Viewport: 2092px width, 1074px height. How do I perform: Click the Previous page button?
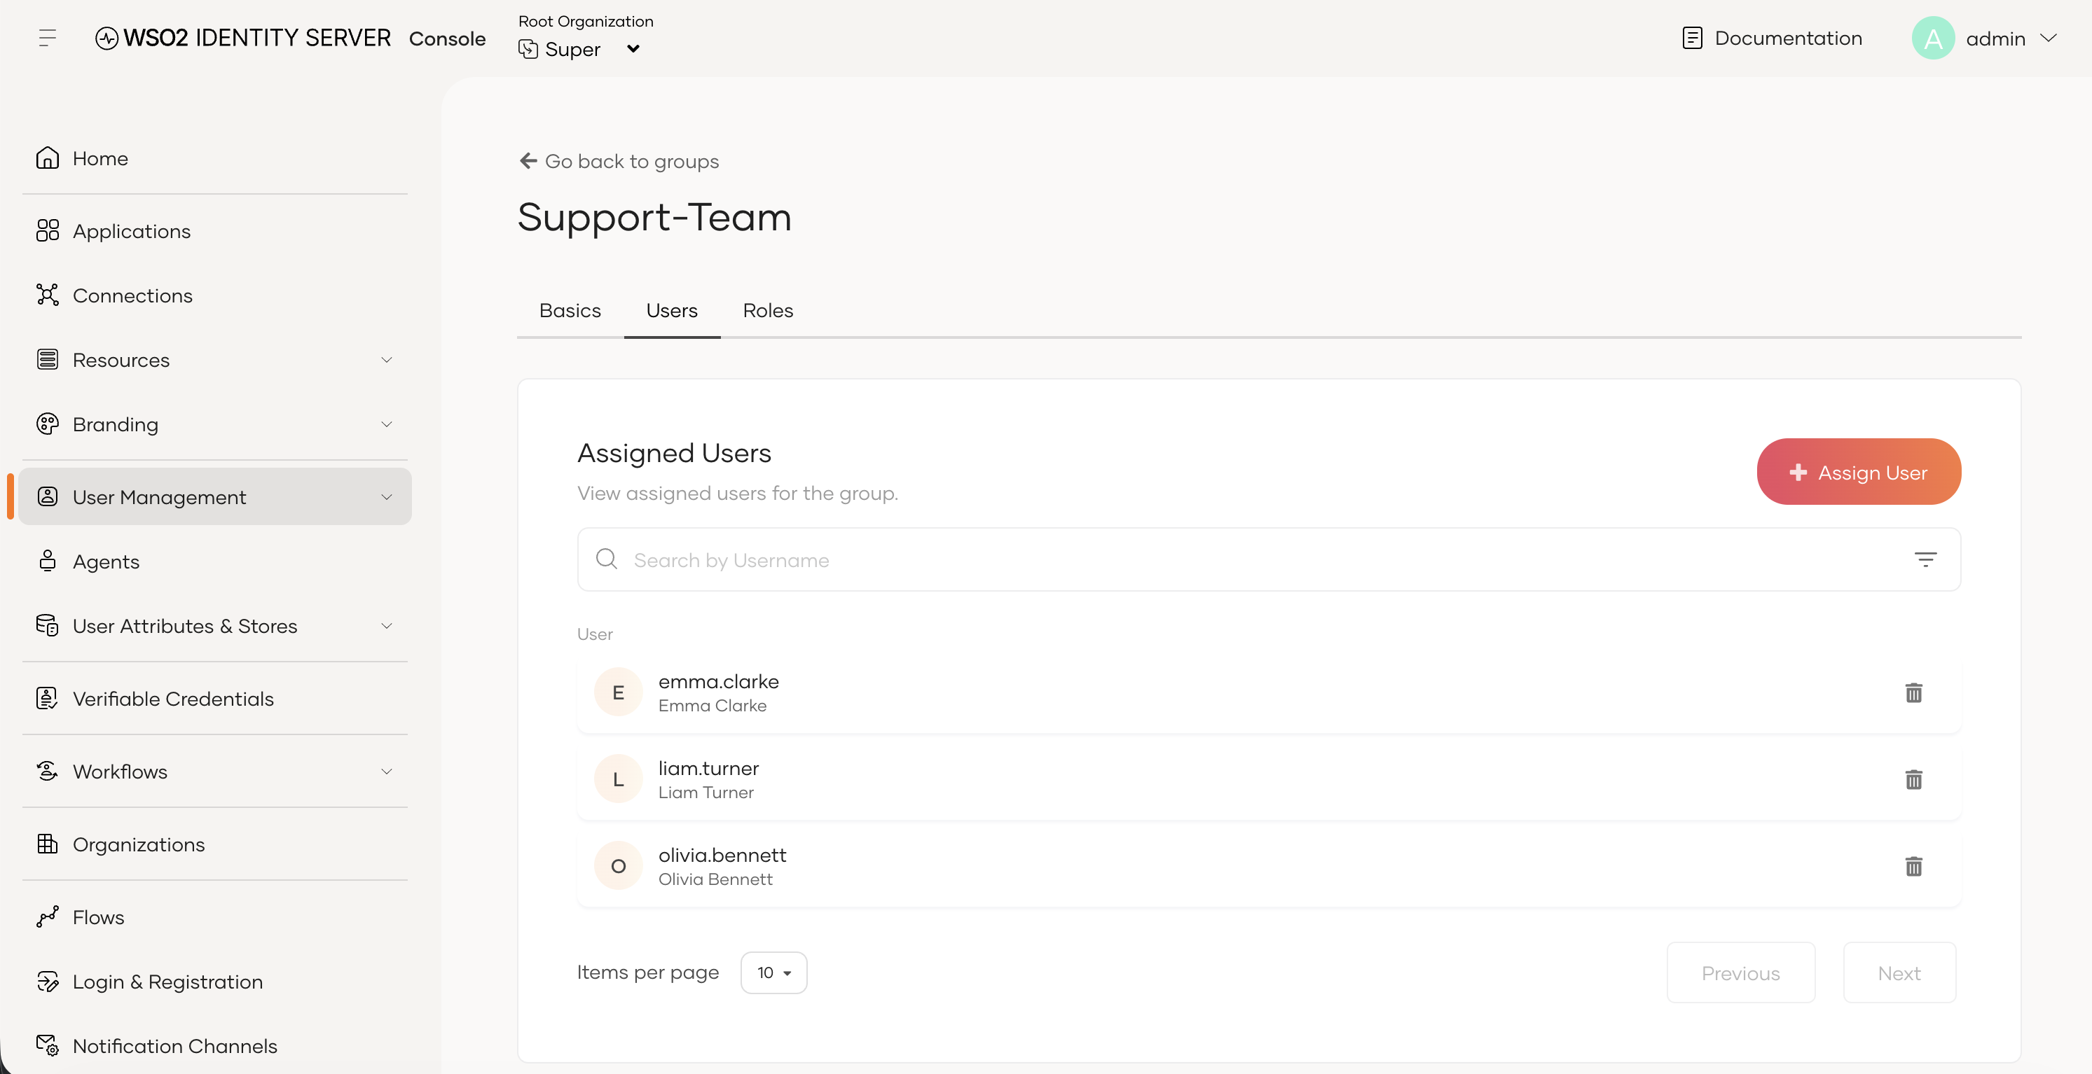point(1740,972)
